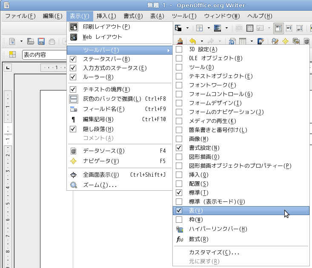
Task: Open the 挿入(I) menu
Action: click(106, 16)
